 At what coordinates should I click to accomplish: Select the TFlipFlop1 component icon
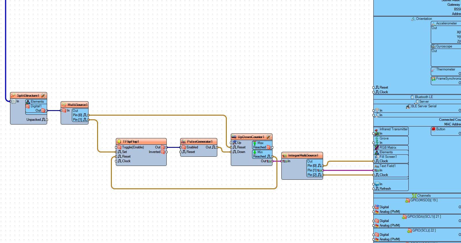coord(119,141)
